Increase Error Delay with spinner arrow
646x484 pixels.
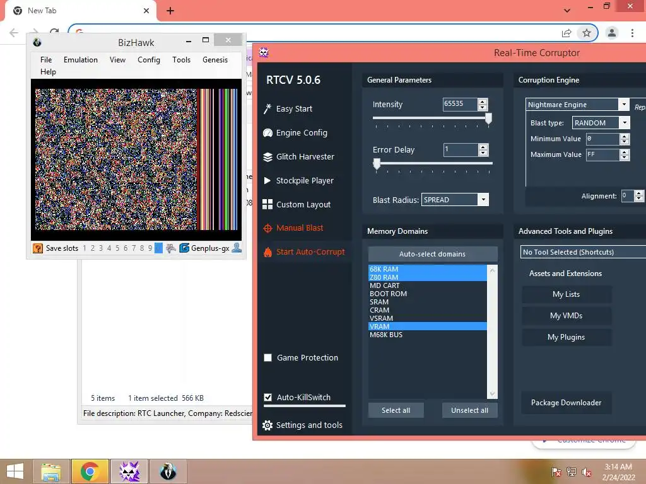483,146
